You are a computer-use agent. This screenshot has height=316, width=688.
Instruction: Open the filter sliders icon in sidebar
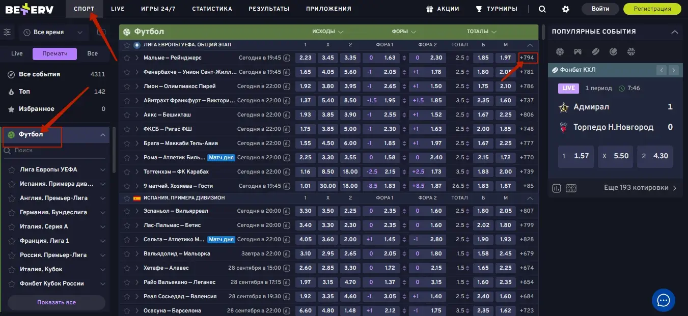pyautogui.click(x=7, y=32)
